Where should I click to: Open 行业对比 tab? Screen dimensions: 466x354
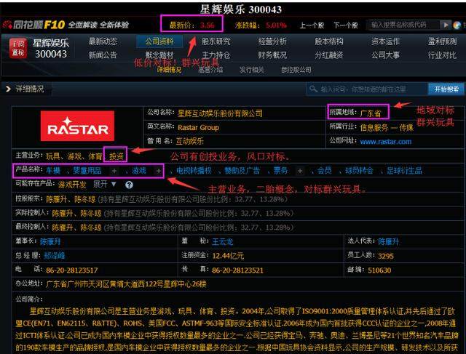[x=442, y=55]
